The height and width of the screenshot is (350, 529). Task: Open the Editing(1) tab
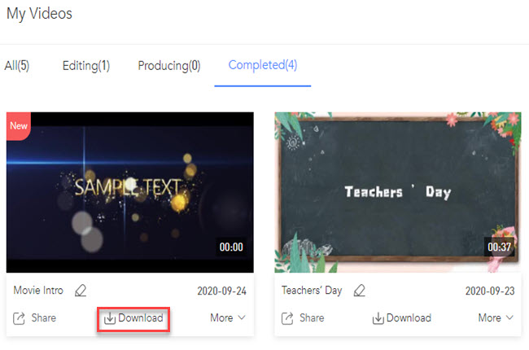click(86, 65)
